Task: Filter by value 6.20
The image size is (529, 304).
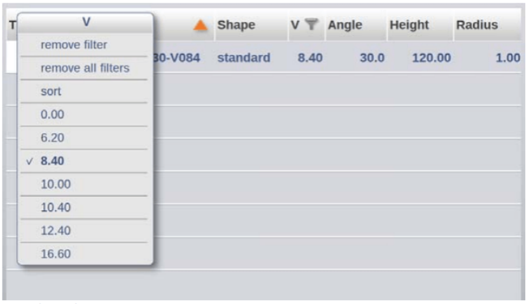Action: click(52, 138)
